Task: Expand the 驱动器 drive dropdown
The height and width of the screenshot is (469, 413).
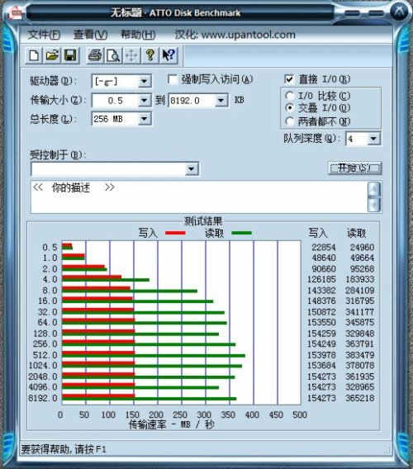Action: pos(145,82)
